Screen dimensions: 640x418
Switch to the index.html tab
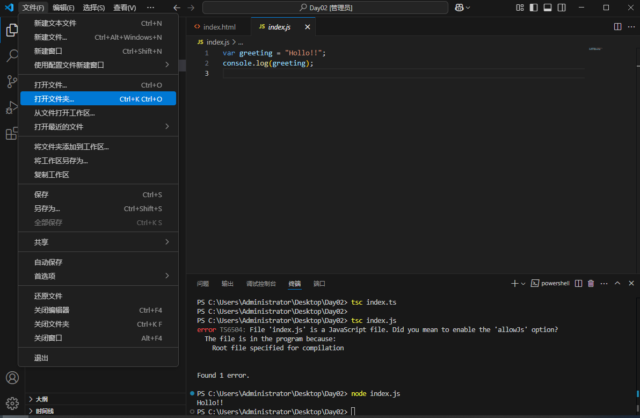(219, 26)
